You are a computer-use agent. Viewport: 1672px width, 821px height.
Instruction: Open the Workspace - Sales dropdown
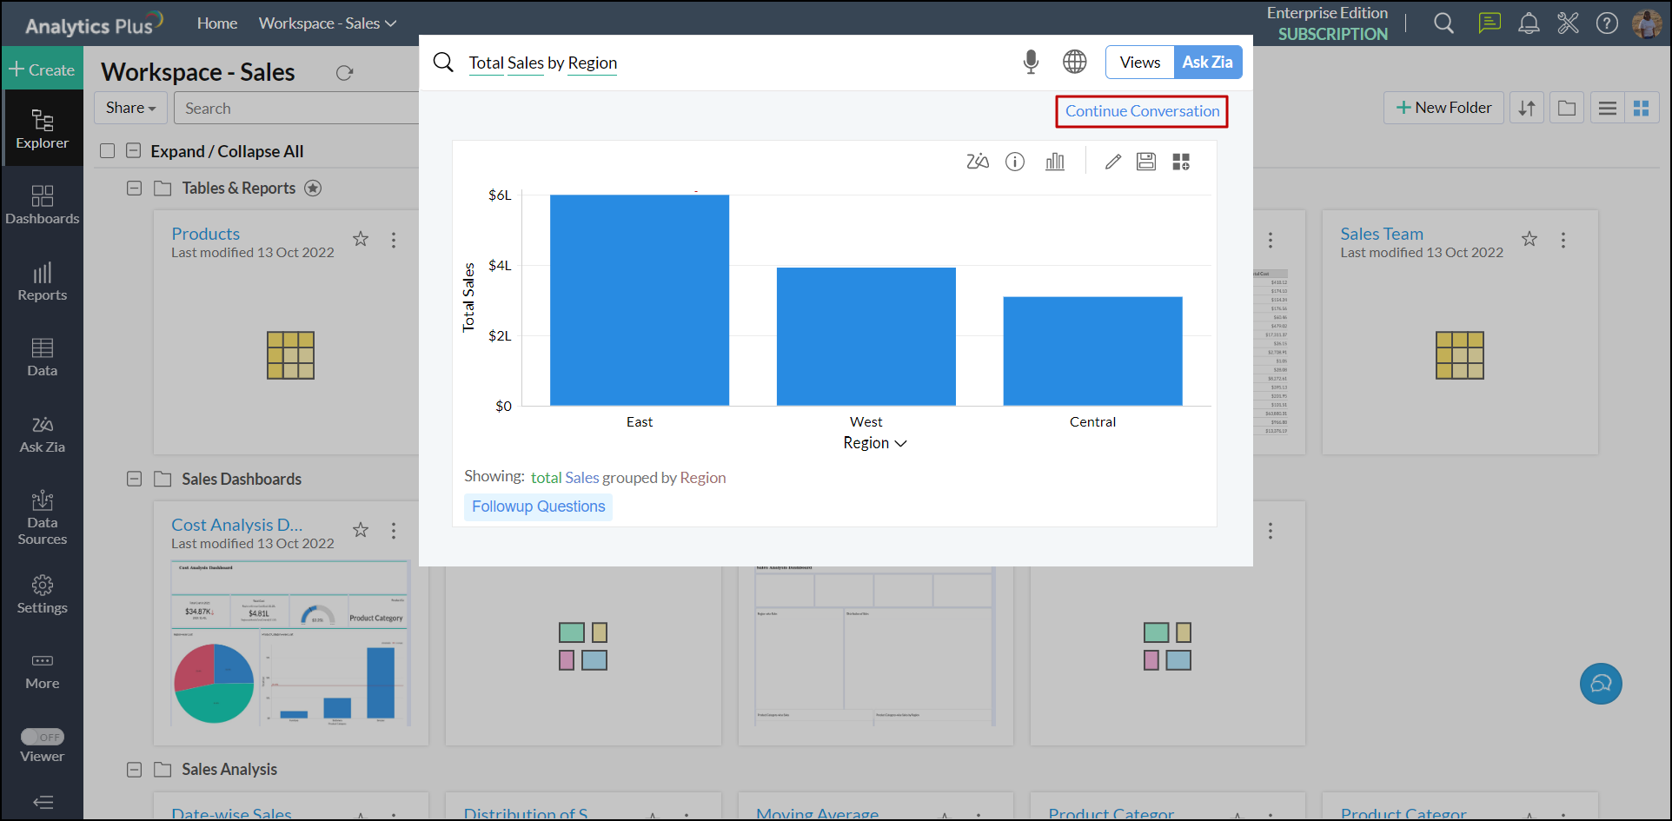pyautogui.click(x=328, y=23)
